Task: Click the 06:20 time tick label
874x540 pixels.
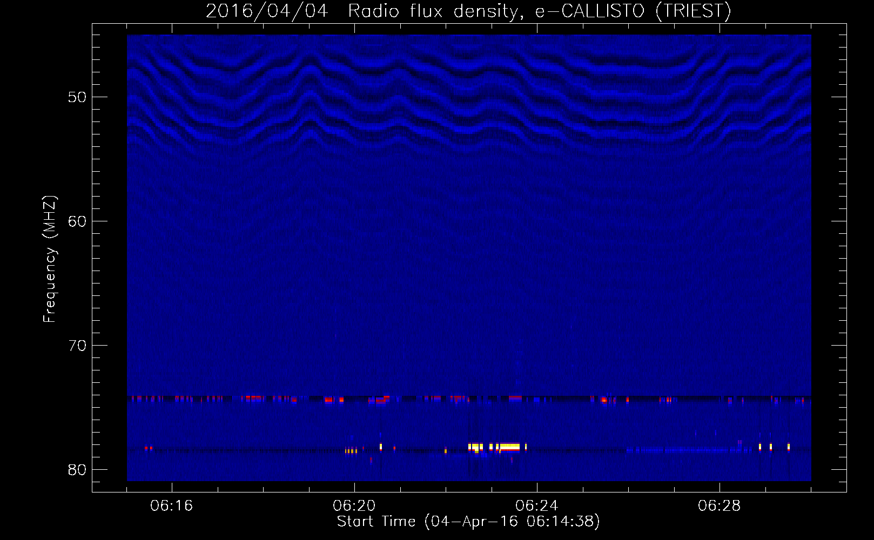Action: pyautogui.click(x=354, y=506)
